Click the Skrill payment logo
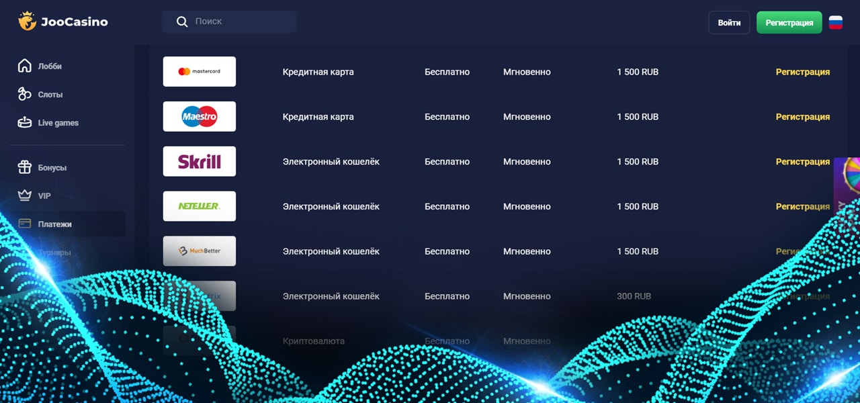This screenshot has width=860, height=403. [199, 161]
